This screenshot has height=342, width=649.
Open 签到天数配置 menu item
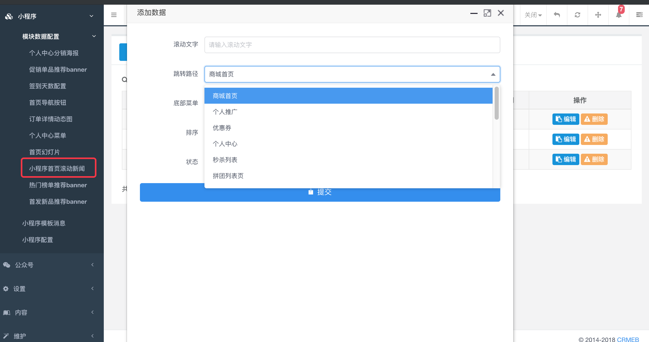pyautogui.click(x=48, y=86)
